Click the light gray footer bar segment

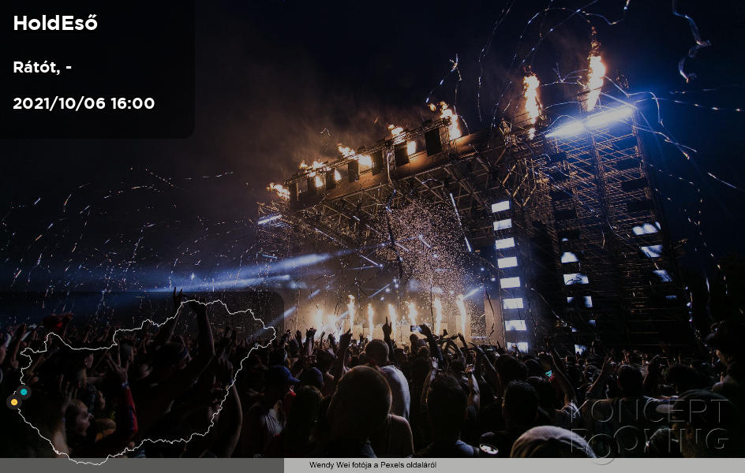(x=514, y=465)
